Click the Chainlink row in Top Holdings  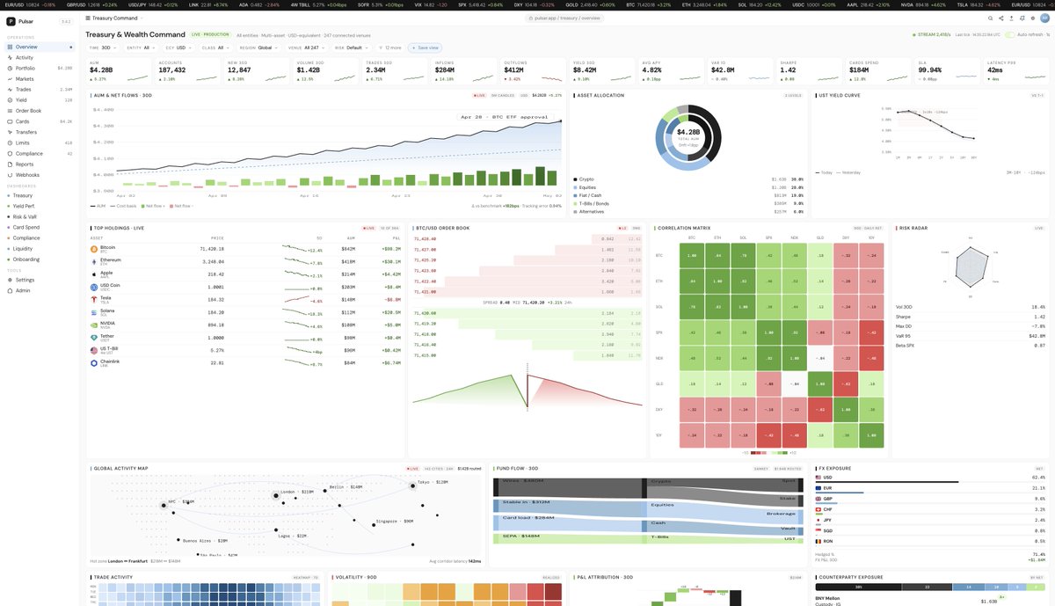(x=245, y=361)
